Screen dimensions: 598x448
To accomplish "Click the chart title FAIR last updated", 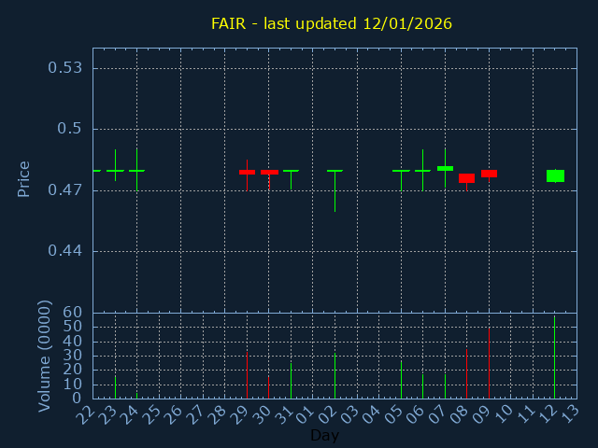I will [x=331, y=23].
